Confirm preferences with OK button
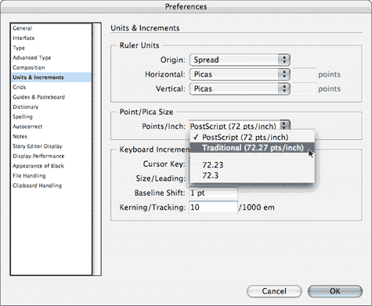The image size is (372, 306). (x=335, y=291)
